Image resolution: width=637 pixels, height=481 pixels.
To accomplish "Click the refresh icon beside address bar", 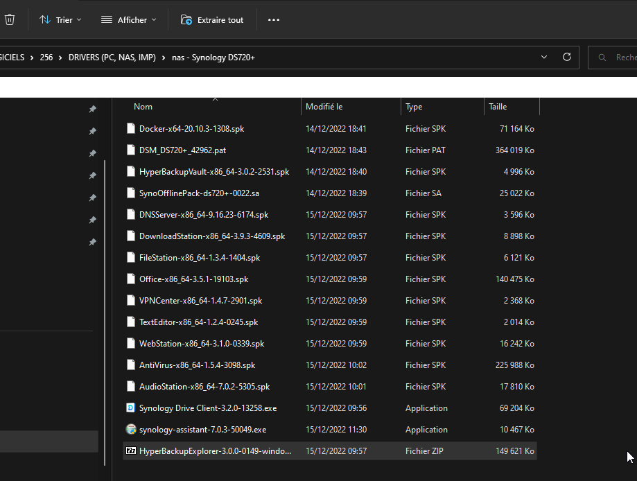I will [567, 57].
